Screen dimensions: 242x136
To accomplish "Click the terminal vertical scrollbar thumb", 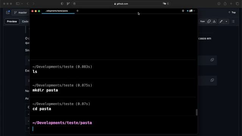I will [197, 112].
